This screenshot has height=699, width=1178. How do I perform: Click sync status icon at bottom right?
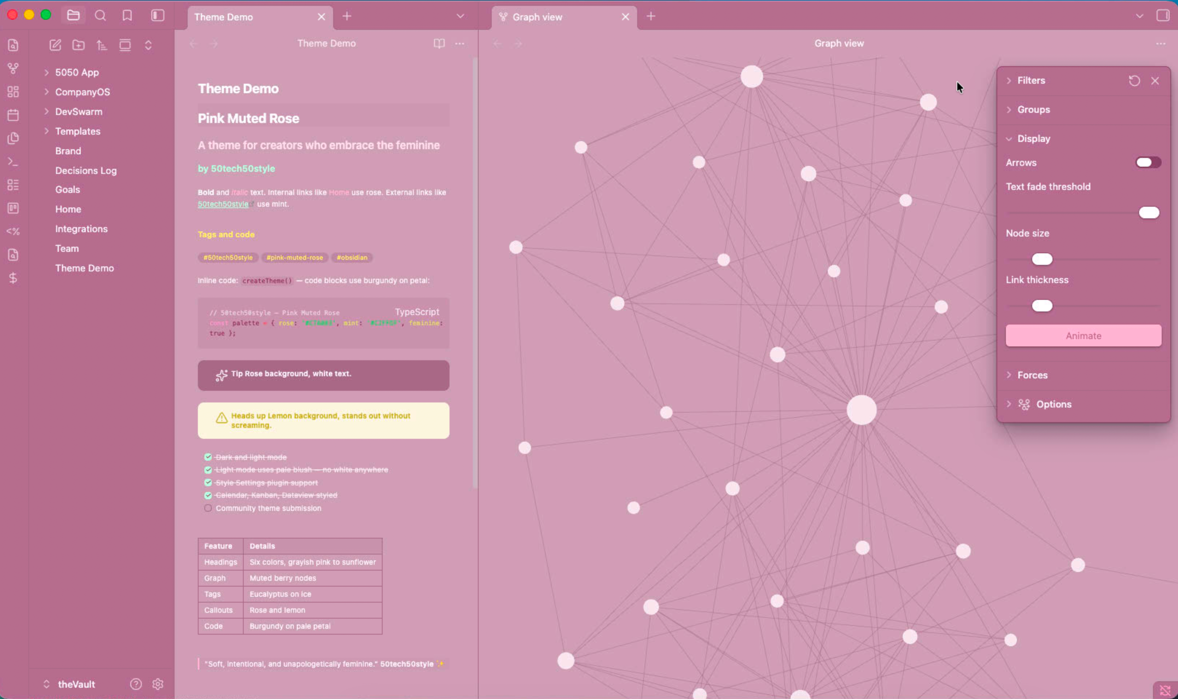coord(1165,691)
